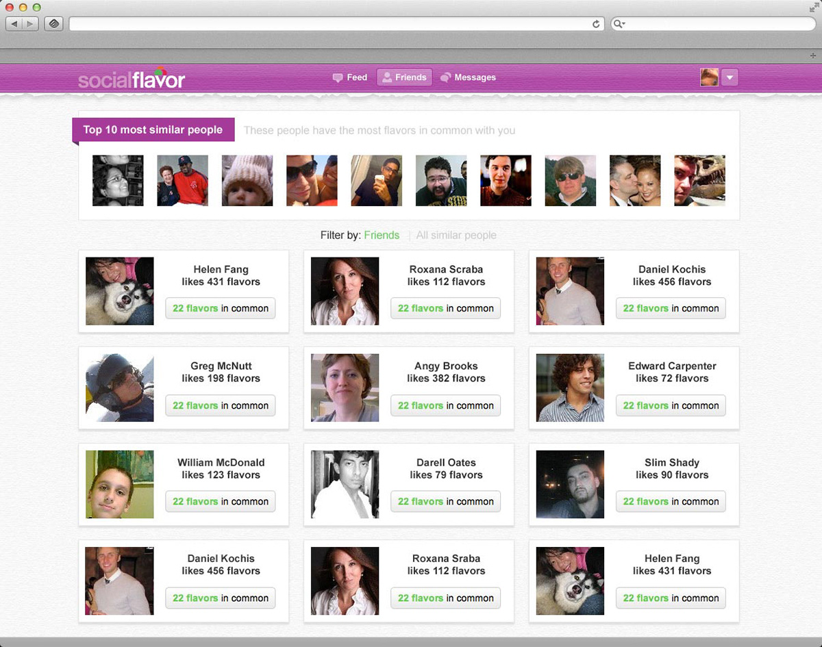Click the Top 10 most similar people banner
The image size is (822, 647).
click(153, 129)
